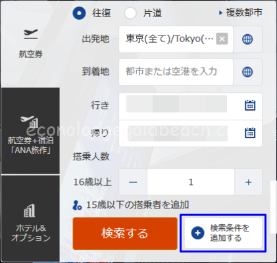Click 15歳以下の搭乗者を追加 link
This screenshot has width=277, height=263.
tap(138, 205)
